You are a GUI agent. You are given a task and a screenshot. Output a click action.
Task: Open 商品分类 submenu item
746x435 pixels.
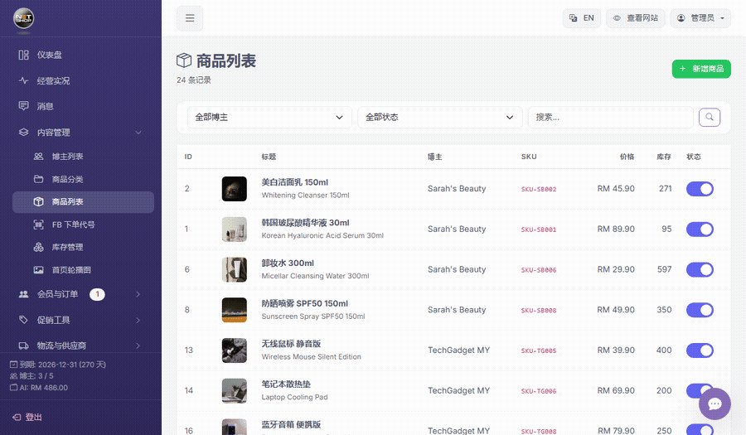(x=83, y=179)
